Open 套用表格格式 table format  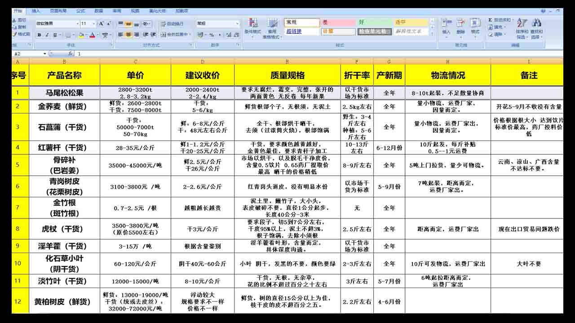[271, 28]
